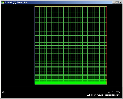Minimize the FLUENT graphics window
Image resolution: width=123 pixels, height=99 pixels.
pos(113,2)
